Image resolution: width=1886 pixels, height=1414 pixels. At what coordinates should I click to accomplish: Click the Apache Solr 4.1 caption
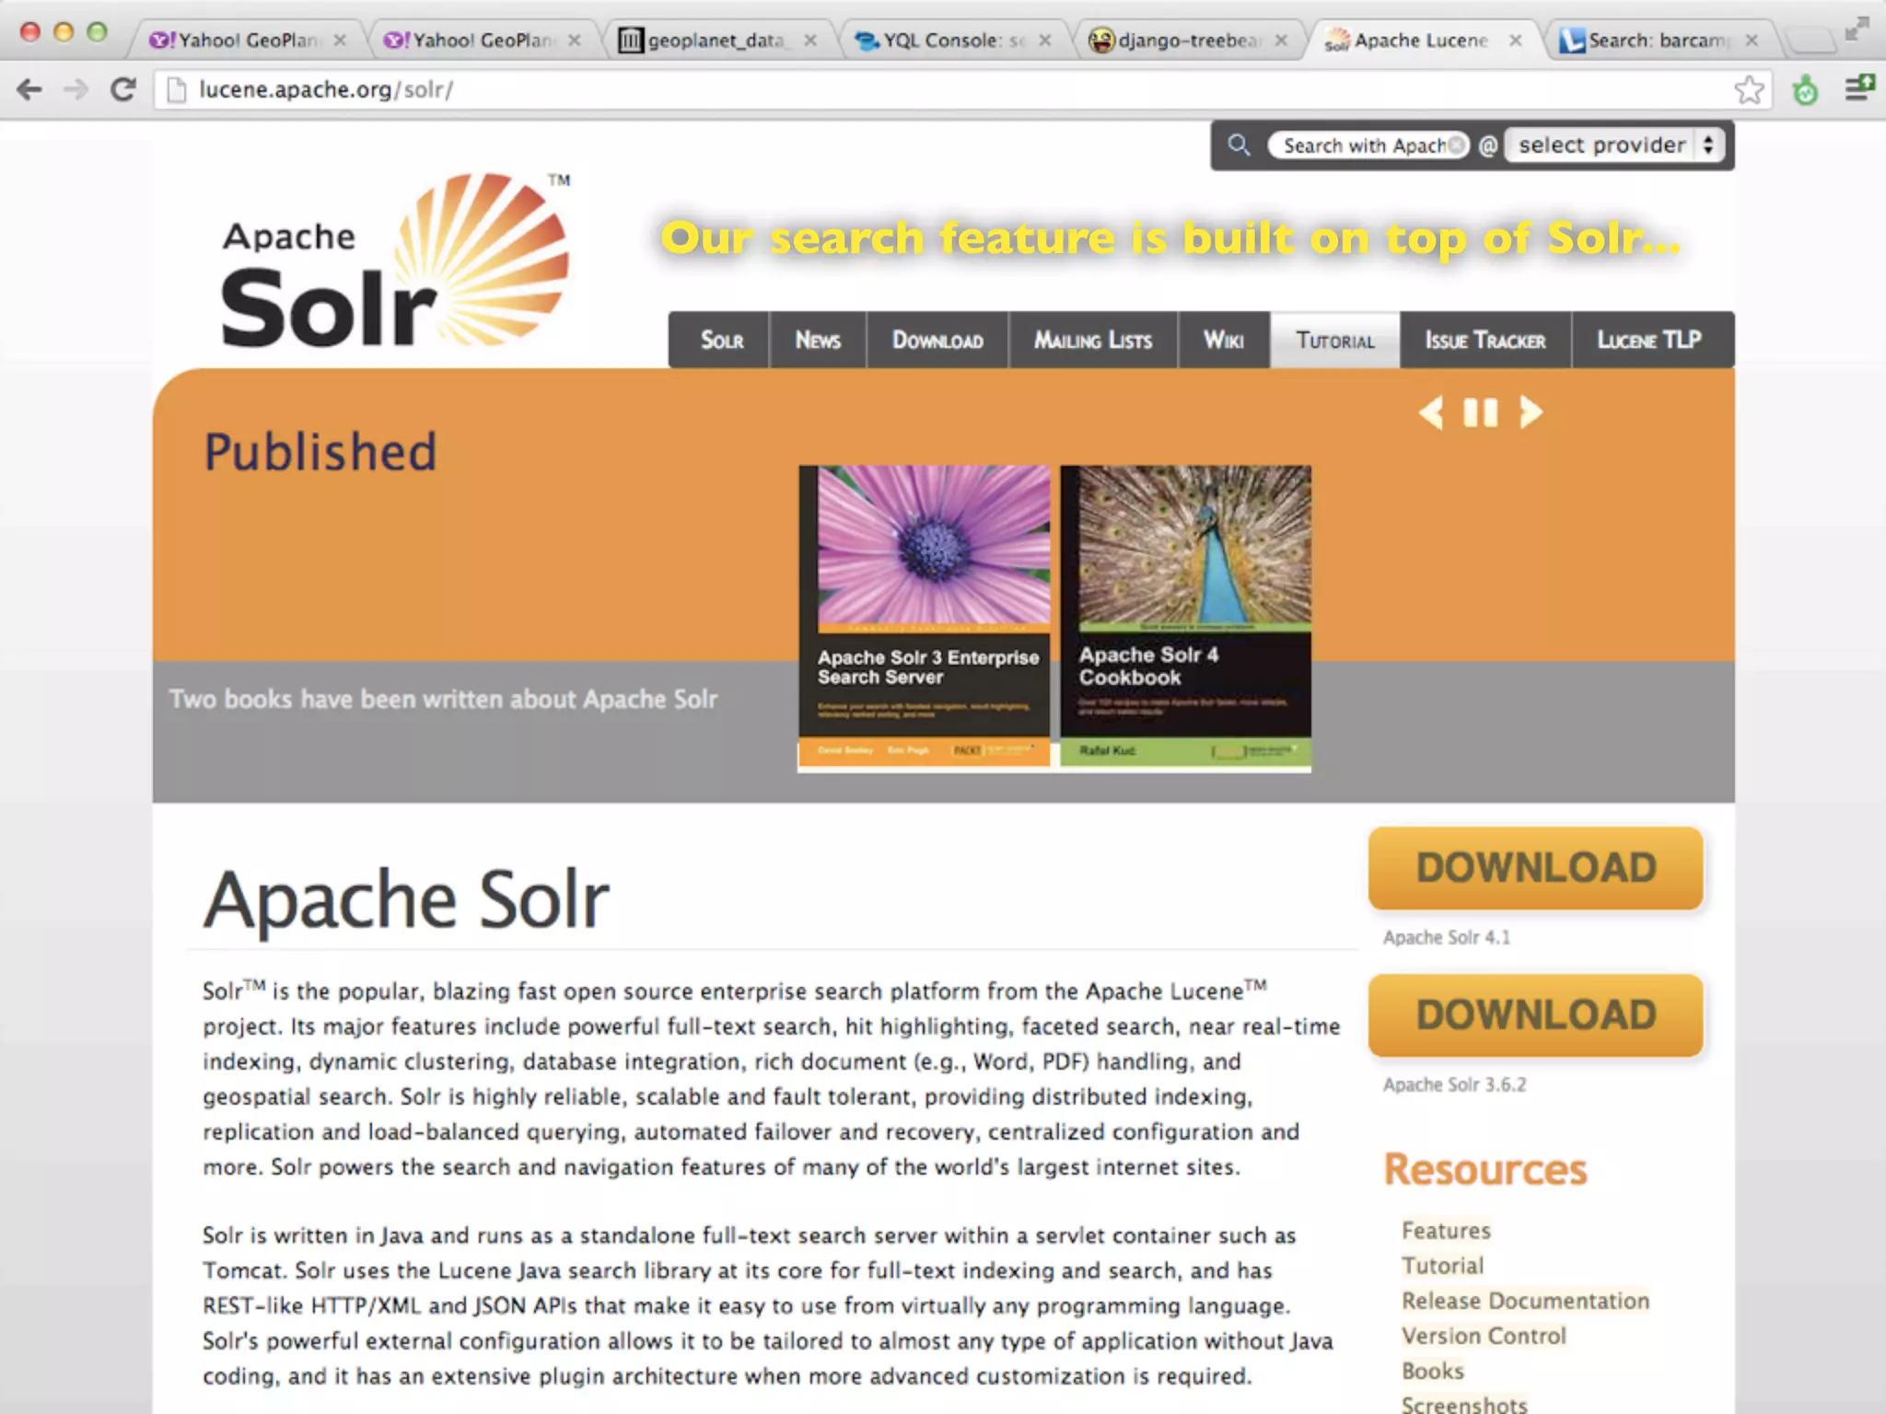(1447, 937)
